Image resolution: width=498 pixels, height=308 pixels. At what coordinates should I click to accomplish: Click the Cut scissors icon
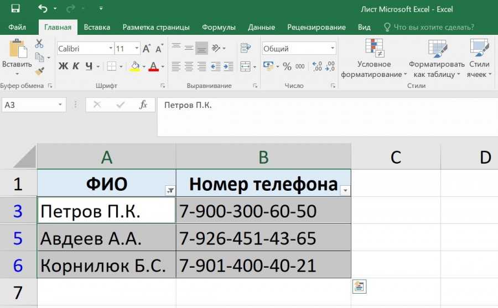click(39, 44)
